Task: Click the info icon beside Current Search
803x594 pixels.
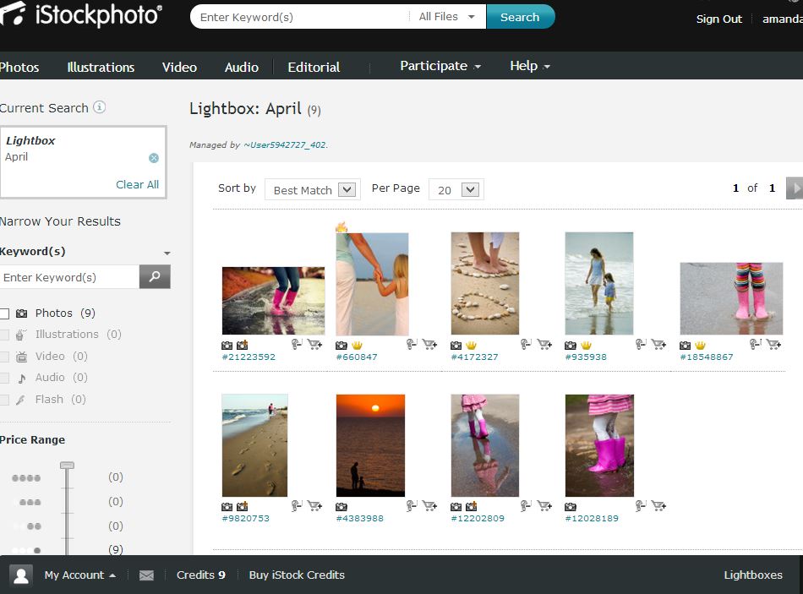Action: point(100,107)
